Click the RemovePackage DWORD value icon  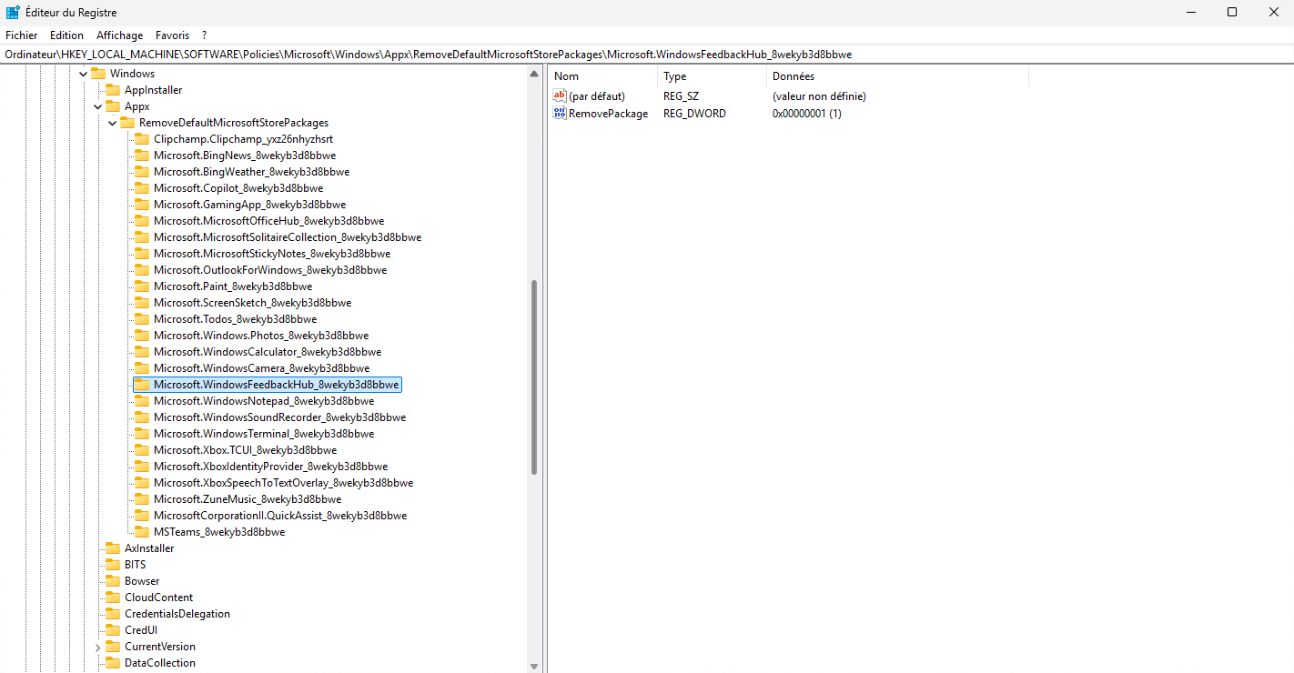point(560,114)
